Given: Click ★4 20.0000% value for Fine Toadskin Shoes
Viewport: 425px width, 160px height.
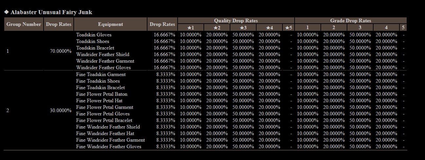Looking at the screenshot, I should pyautogui.click(x=269, y=81).
